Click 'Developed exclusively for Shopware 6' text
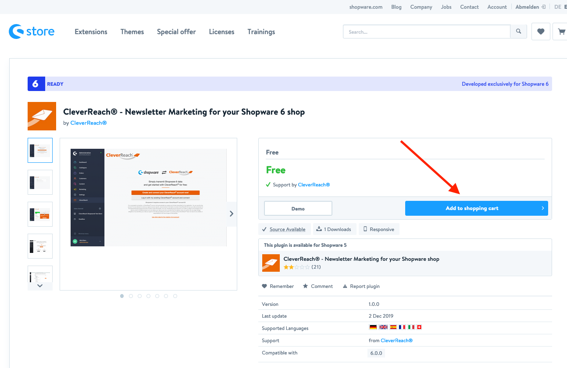 [x=505, y=84]
